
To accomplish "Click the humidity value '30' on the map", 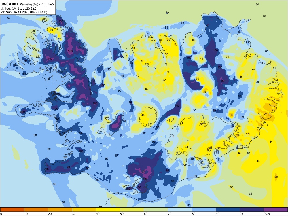I will [160, 41].
